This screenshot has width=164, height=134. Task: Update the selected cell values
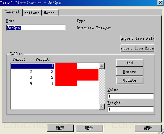pyautogui.click(x=130, y=80)
